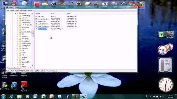
Task: Sort values by Type column
Action: 58,13
